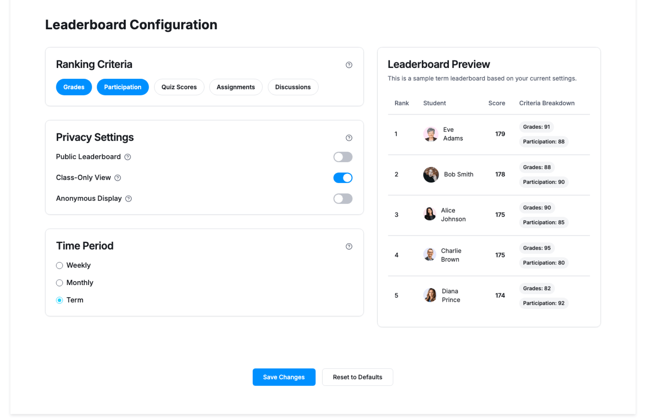Choose the Monthly radio option
The height and width of the screenshot is (420, 646).
[x=60, y=283]
